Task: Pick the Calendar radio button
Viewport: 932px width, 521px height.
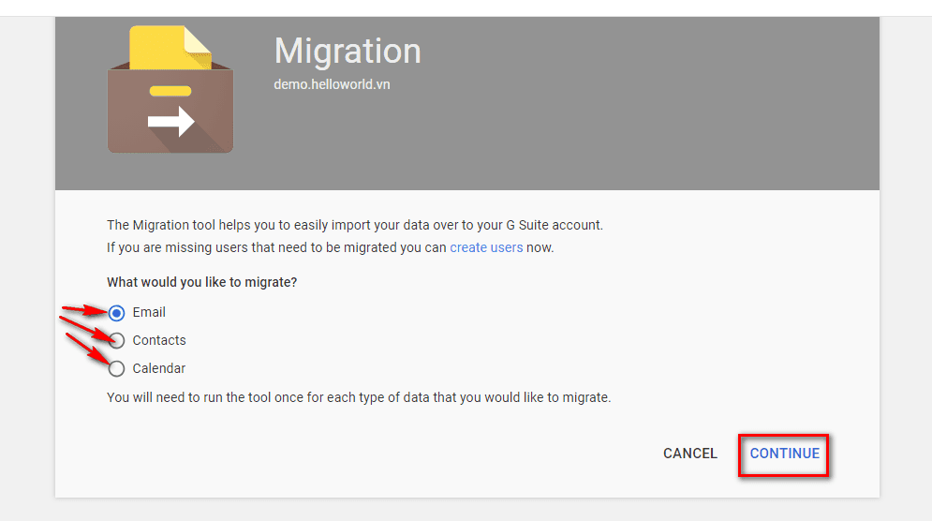Action: tap(117, 369)
